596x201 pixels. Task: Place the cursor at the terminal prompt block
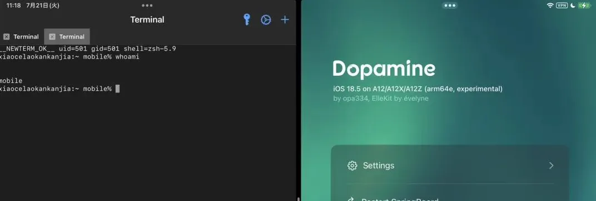(117, 89)
